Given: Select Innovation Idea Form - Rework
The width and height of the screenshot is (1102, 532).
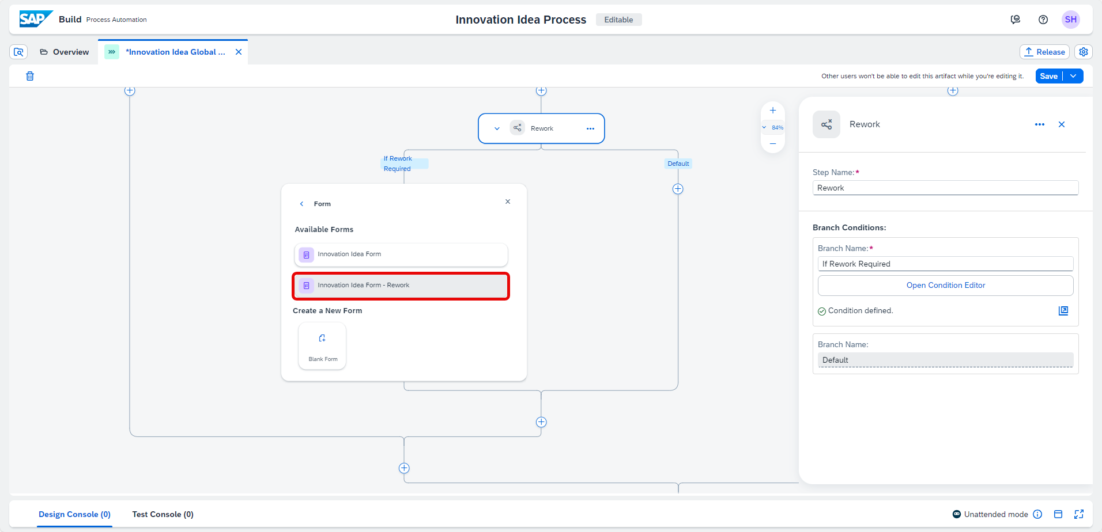Looking at the screenshot, I should (x=401, y=286).
